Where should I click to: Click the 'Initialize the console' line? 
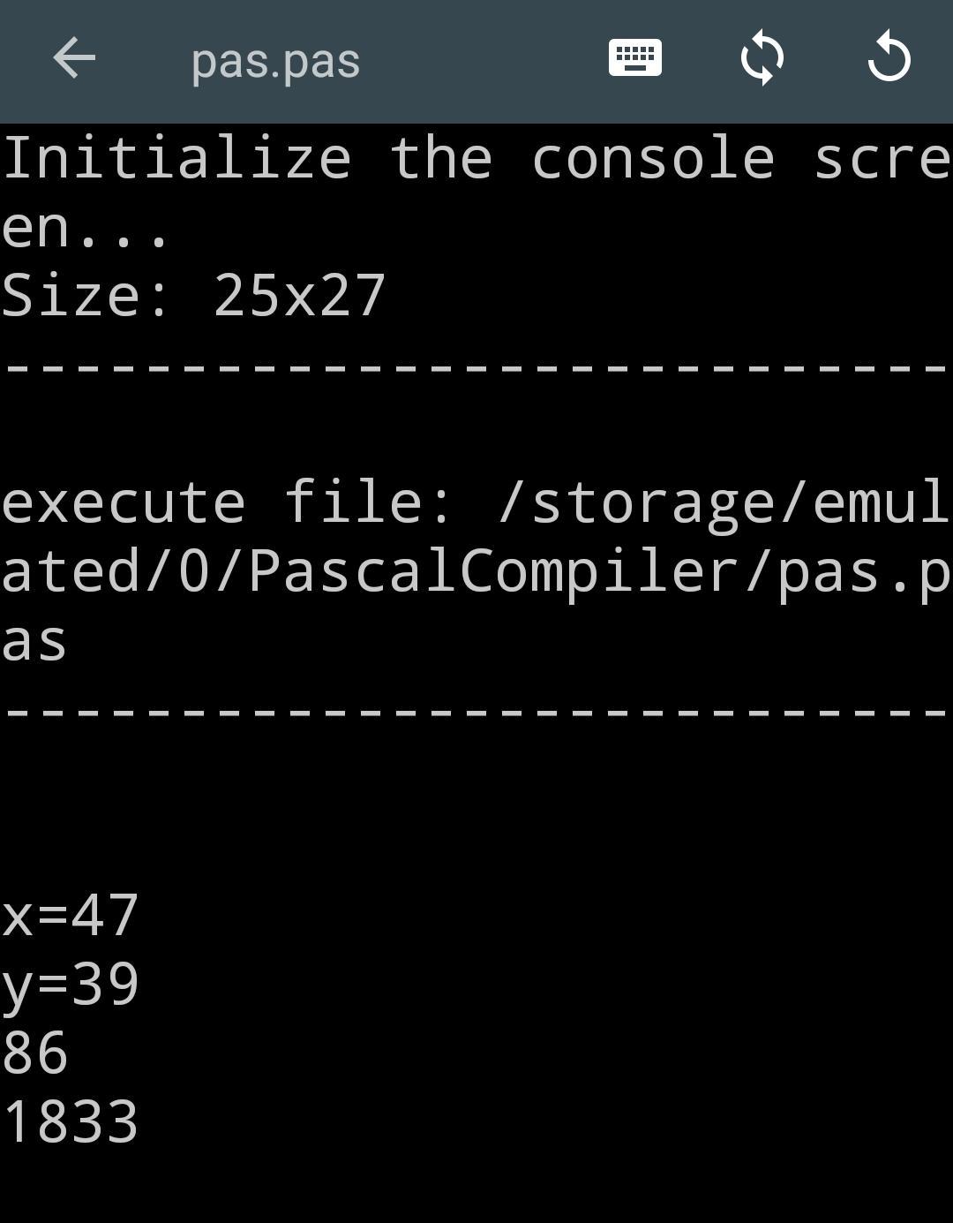(476, 158)
